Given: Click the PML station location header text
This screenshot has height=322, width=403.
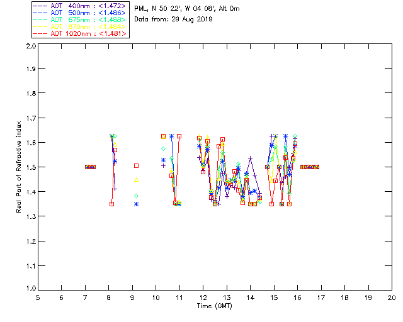Looking at the screenshot, I should click(x=187, y=8).
